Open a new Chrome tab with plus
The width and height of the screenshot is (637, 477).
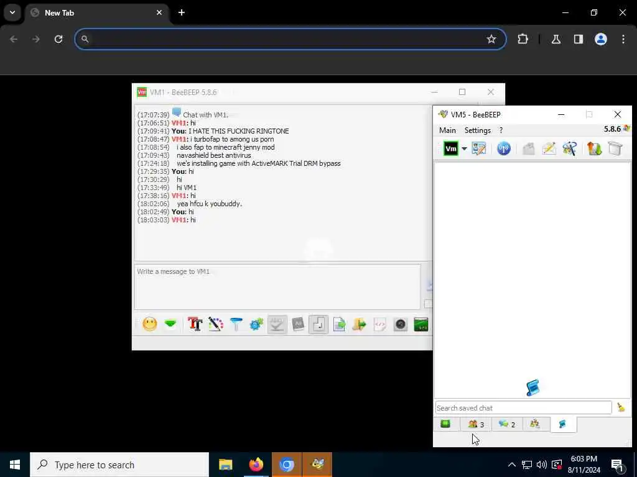(182, 12)
